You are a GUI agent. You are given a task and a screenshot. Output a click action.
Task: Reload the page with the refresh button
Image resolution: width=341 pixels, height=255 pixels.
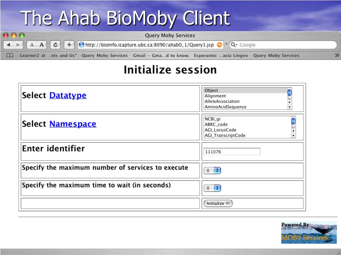(x=56, y=45)
